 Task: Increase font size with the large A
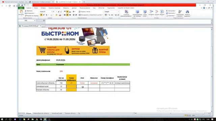pyautogui.click(x=59, y=12)
